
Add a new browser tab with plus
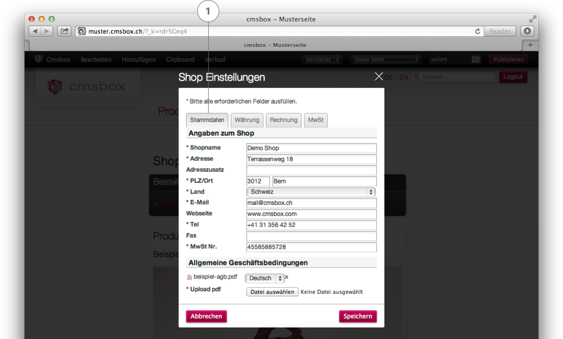click(x=530, y=45)
